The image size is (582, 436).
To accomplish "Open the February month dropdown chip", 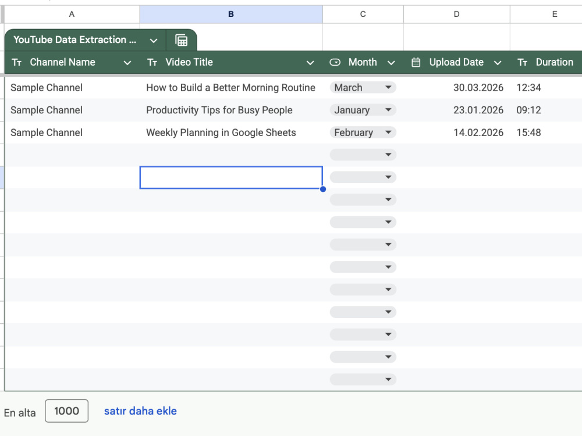I will pos(363,133).
